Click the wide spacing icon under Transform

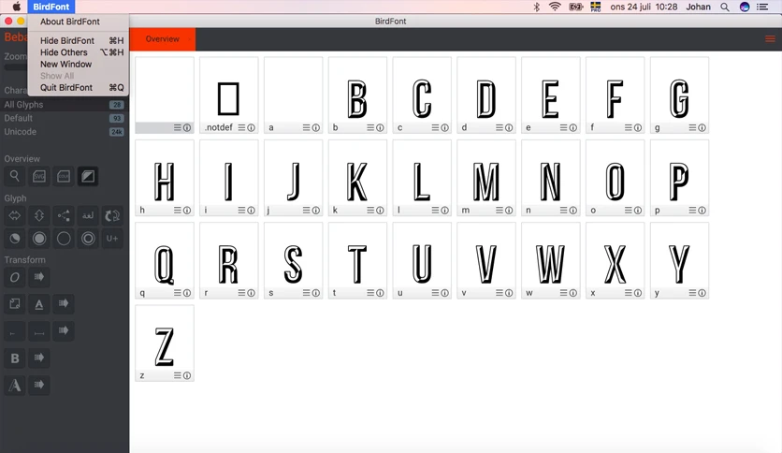(39, 330)
